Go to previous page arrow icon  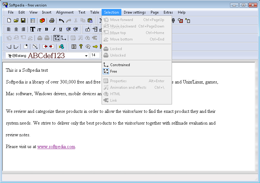(x=9, y=47)
